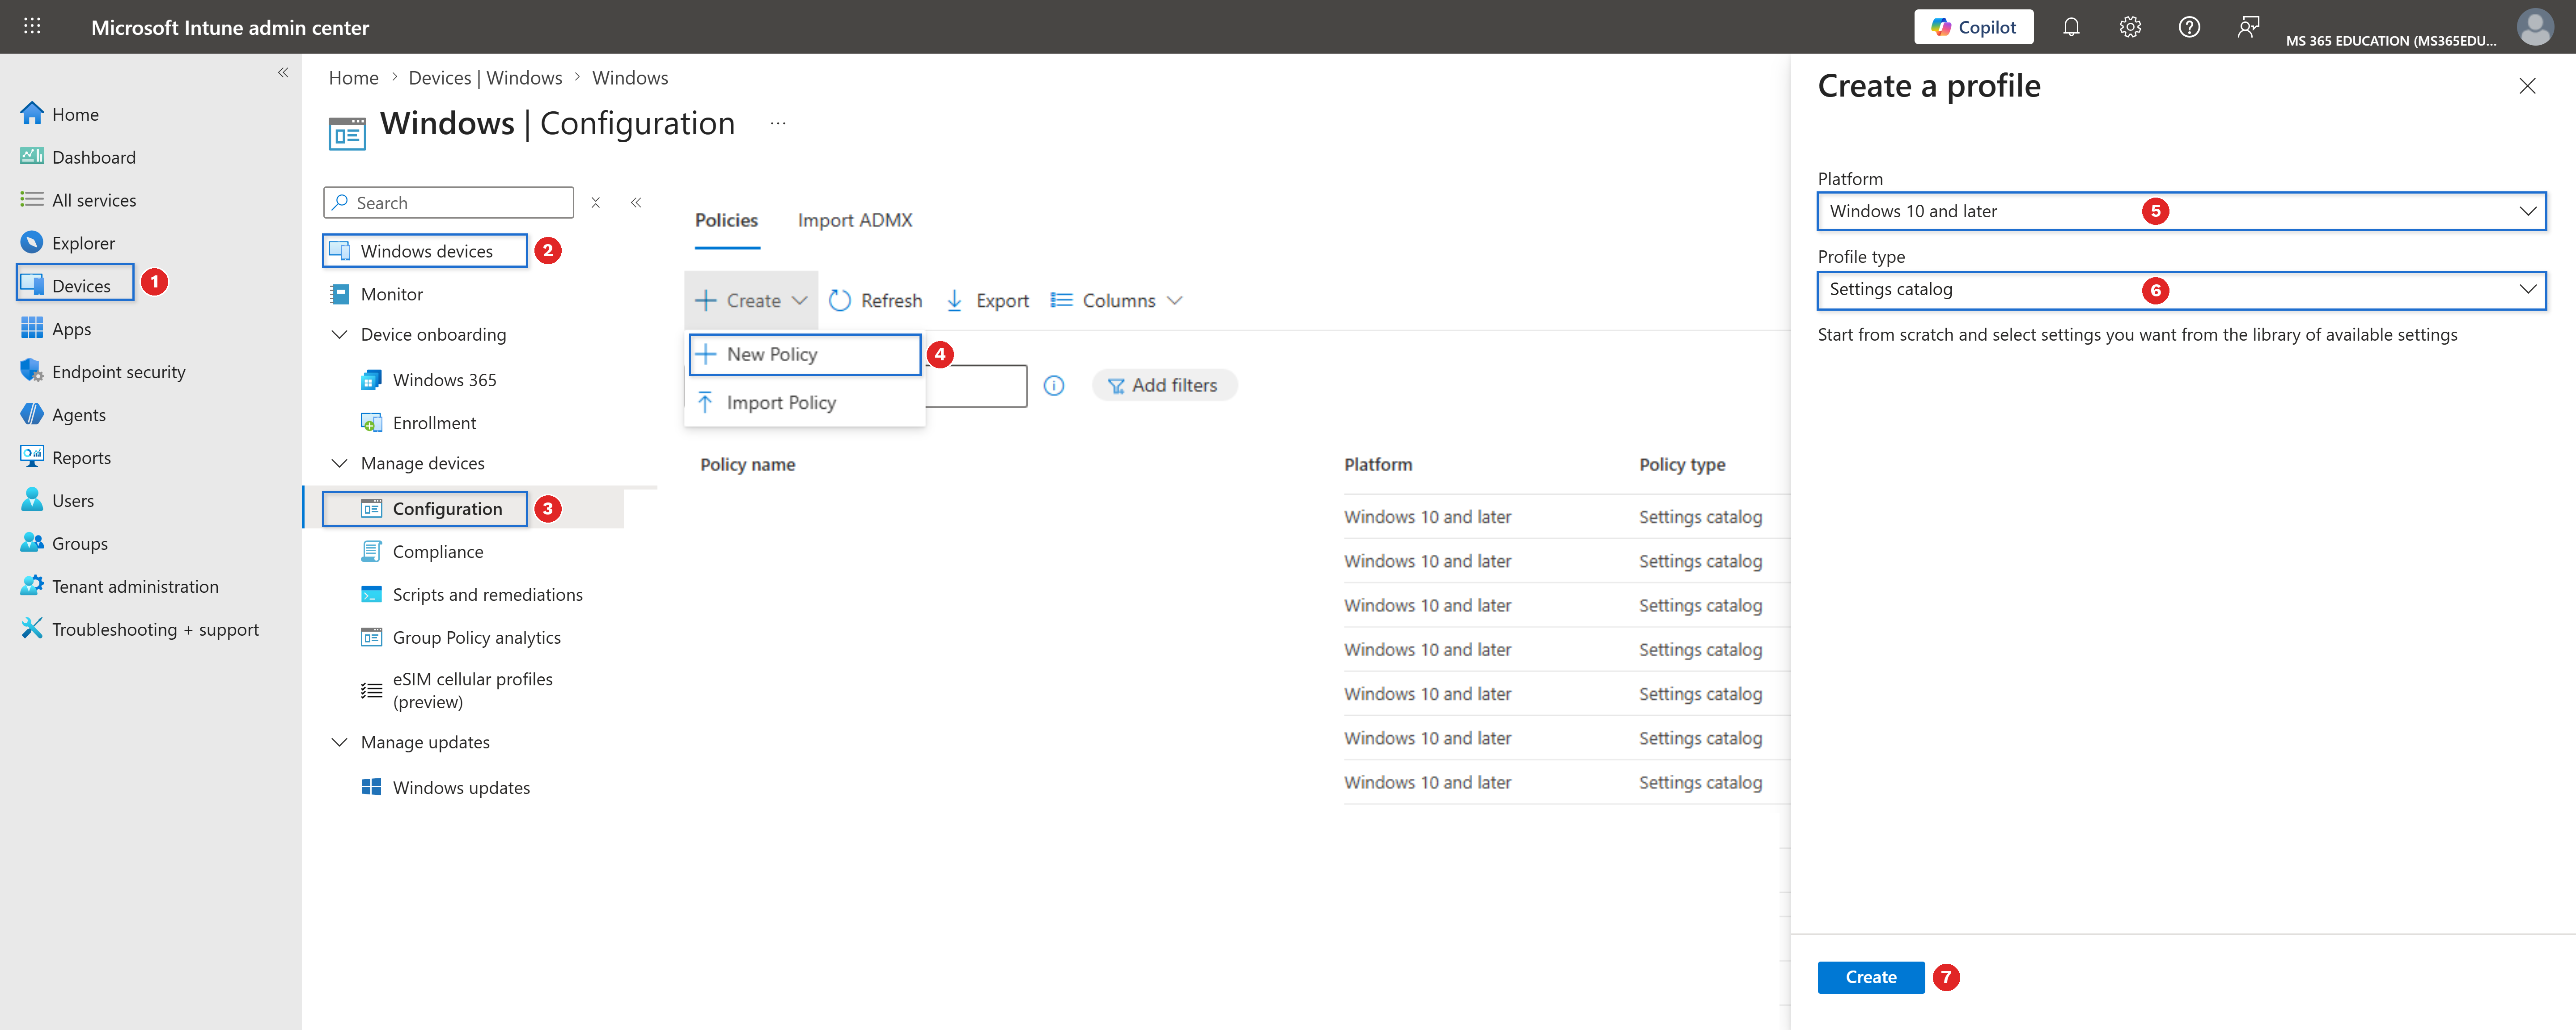Click Refresh in the toolbar
The height and width of the screenshot is (1030, 2576).
[x=876, y=300]
